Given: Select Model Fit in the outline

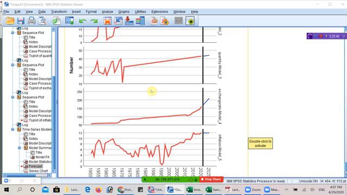Looking at the screenshot, I should (x=42, y=157).
